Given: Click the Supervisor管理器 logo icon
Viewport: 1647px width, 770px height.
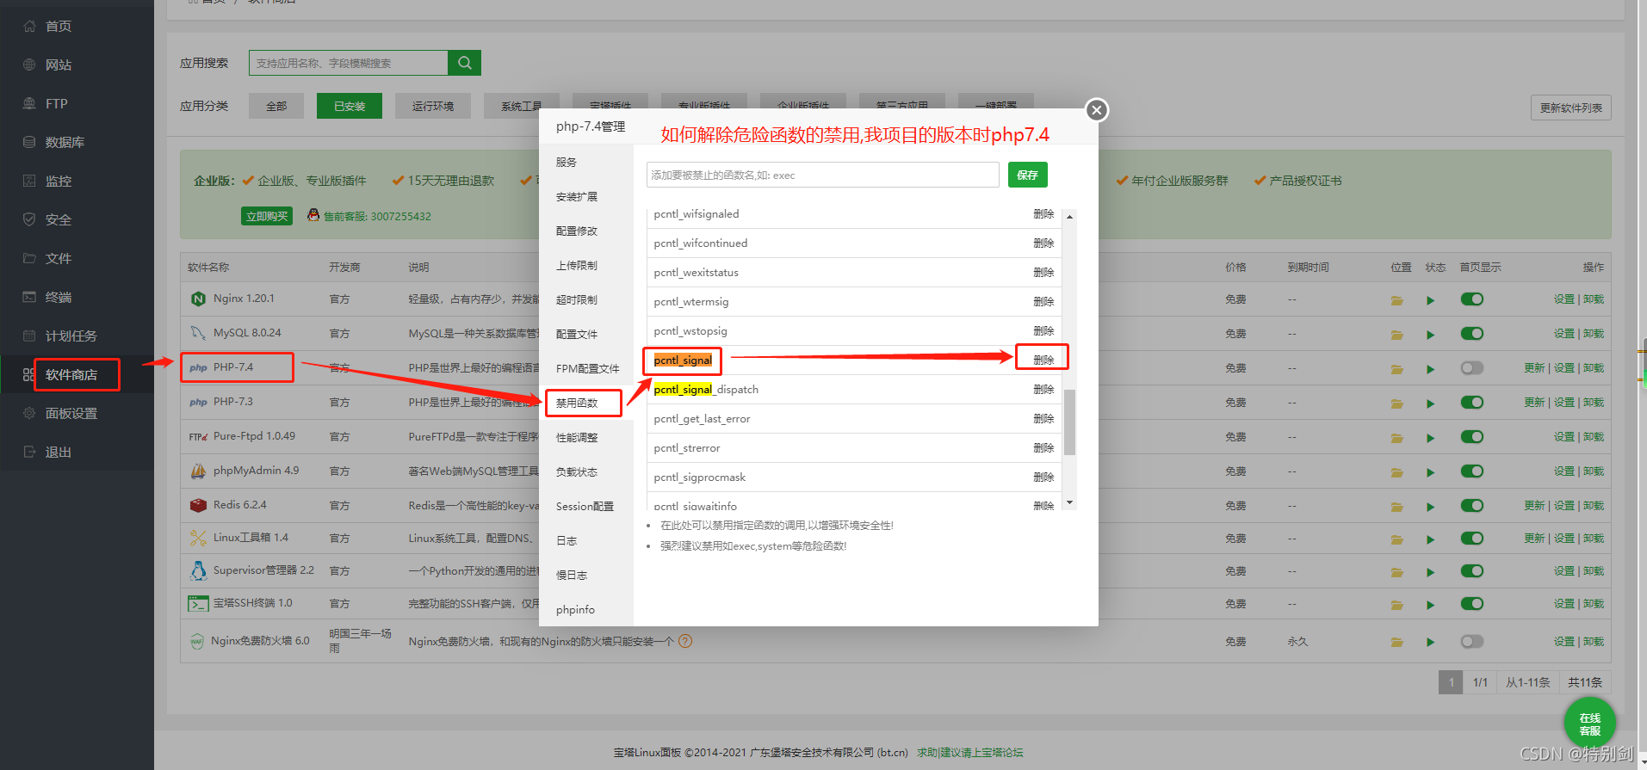Looking at the screenshot, I should (x=198, y=570).
